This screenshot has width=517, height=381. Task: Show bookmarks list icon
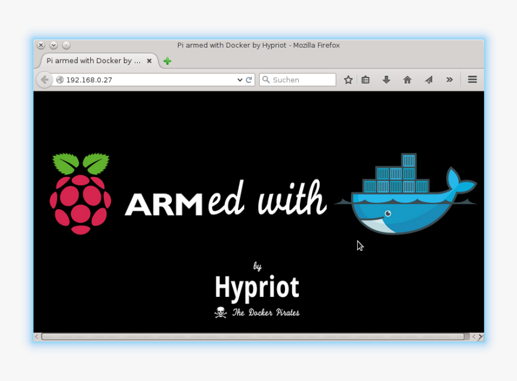(x=366, y=79)
